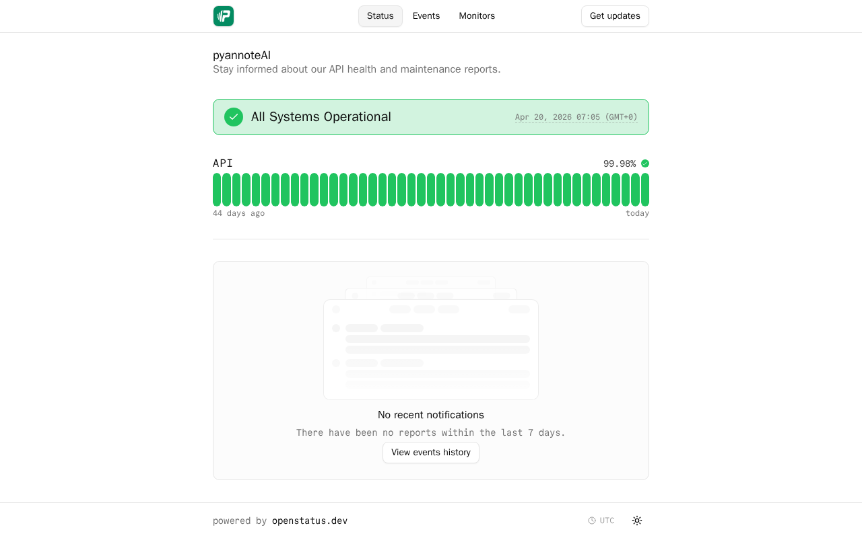Click the UTC timezone indicator
Viewport: 862px width, 538px height.
(607, 521)
